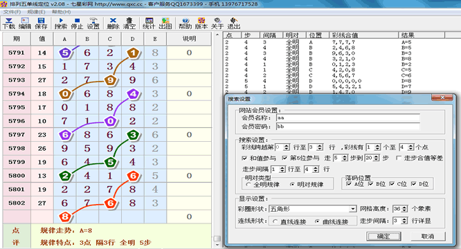Choose the 直线连接 radio option
Image resolution: width=461 pixels, height=249 pixels.
pyautogui.click(x=275, y=221)
